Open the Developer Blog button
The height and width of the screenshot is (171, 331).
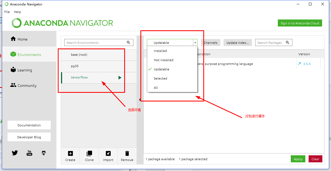tap(29, 137)
